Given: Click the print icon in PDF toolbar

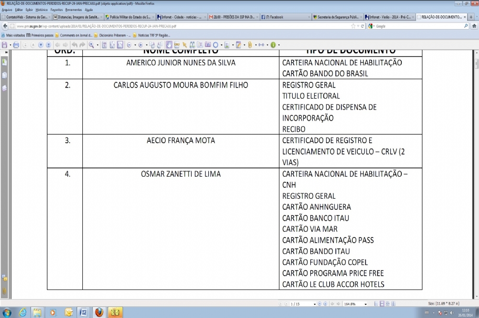Looking at the screenshot, I should (16, 45).
